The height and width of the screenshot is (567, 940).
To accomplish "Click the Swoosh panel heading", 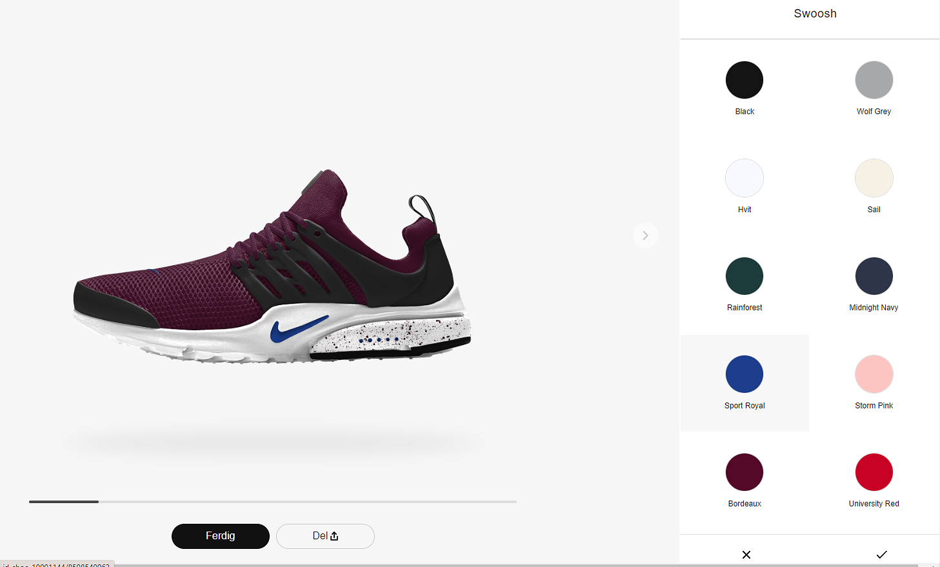I will 815,14.
